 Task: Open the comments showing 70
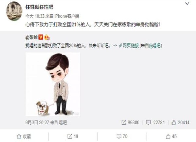[122, 136]
